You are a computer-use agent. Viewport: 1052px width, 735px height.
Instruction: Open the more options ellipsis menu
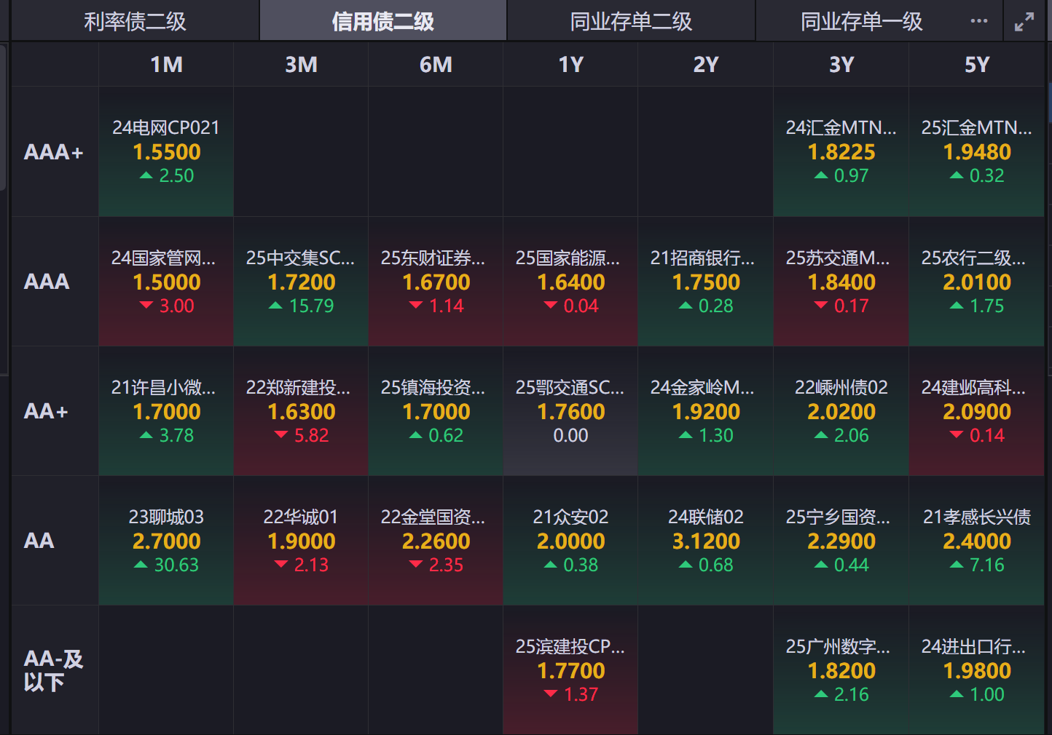coord(979,21)
